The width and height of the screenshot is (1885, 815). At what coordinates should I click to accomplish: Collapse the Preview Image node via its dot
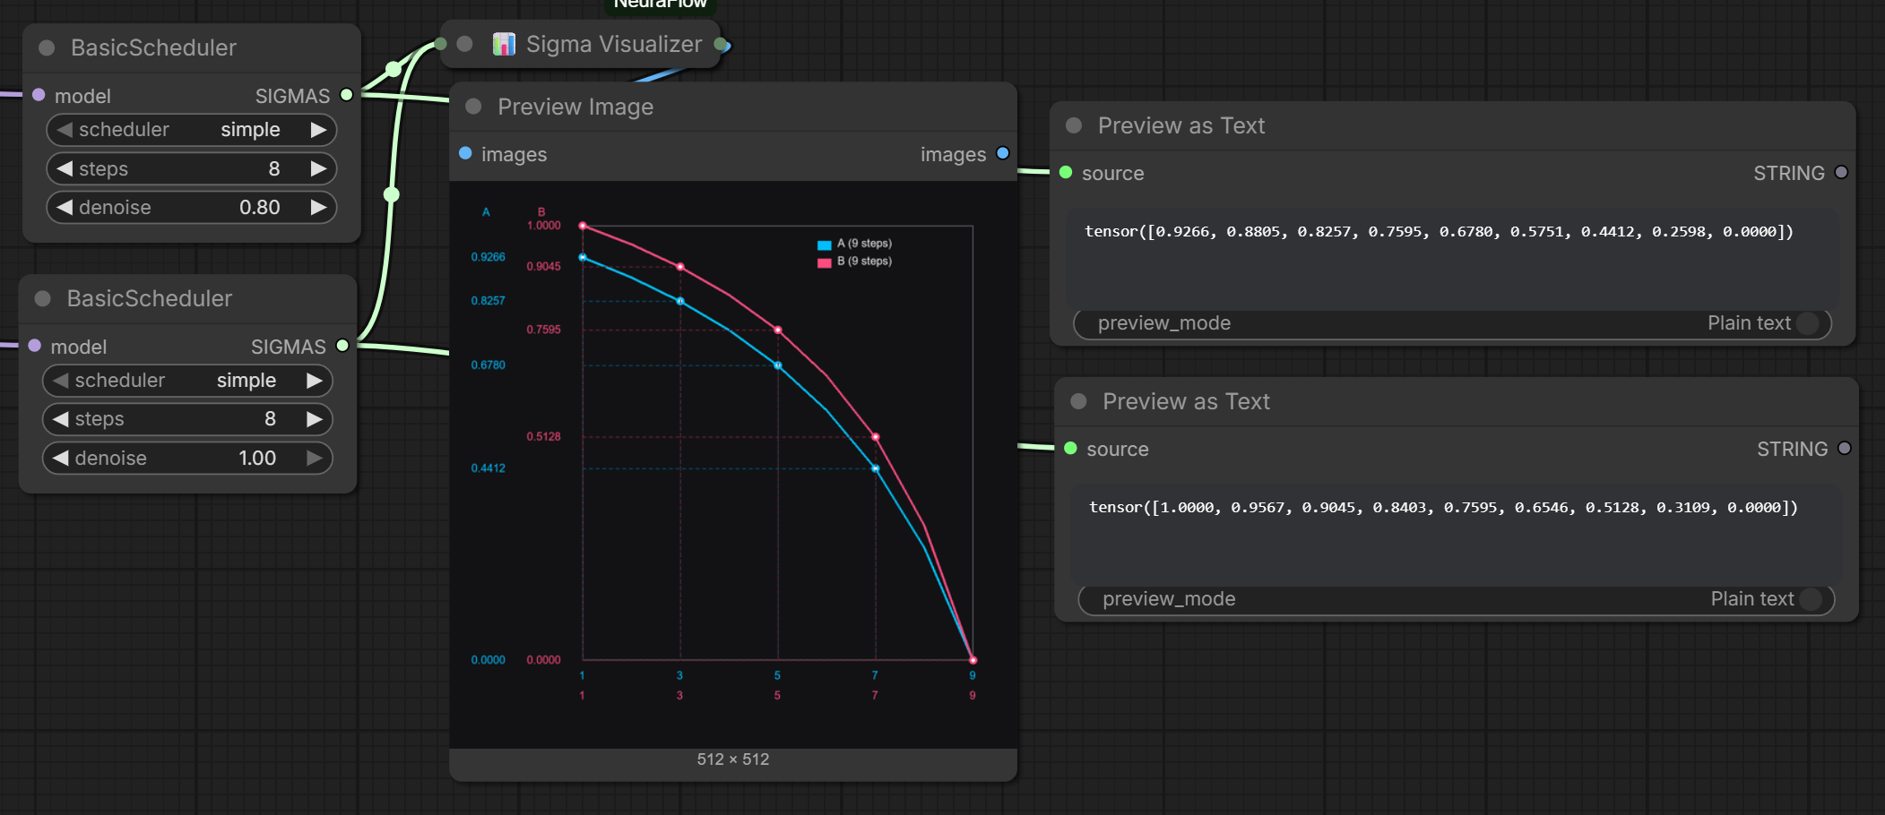pos(473,107)
